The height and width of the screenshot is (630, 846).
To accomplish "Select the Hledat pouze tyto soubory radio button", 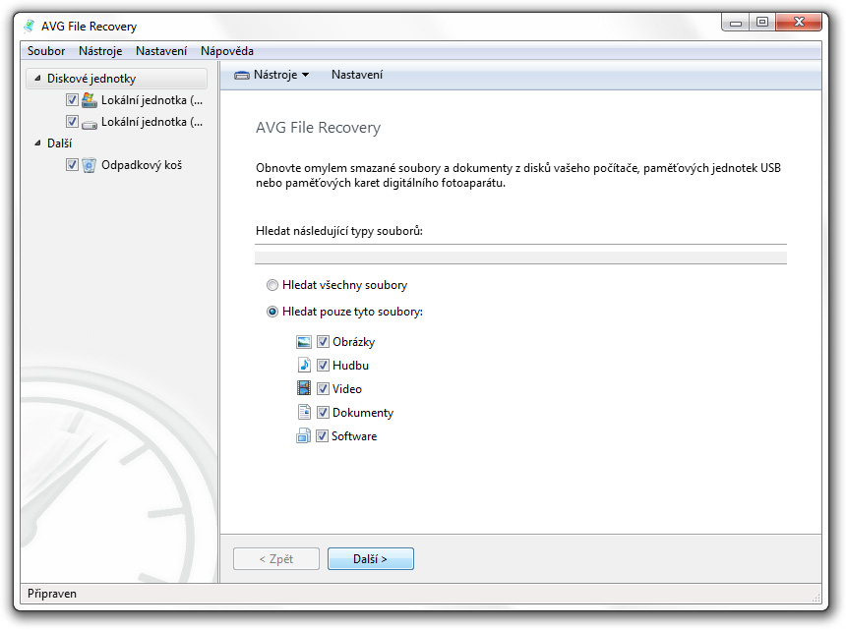I will tap(272, 312).
